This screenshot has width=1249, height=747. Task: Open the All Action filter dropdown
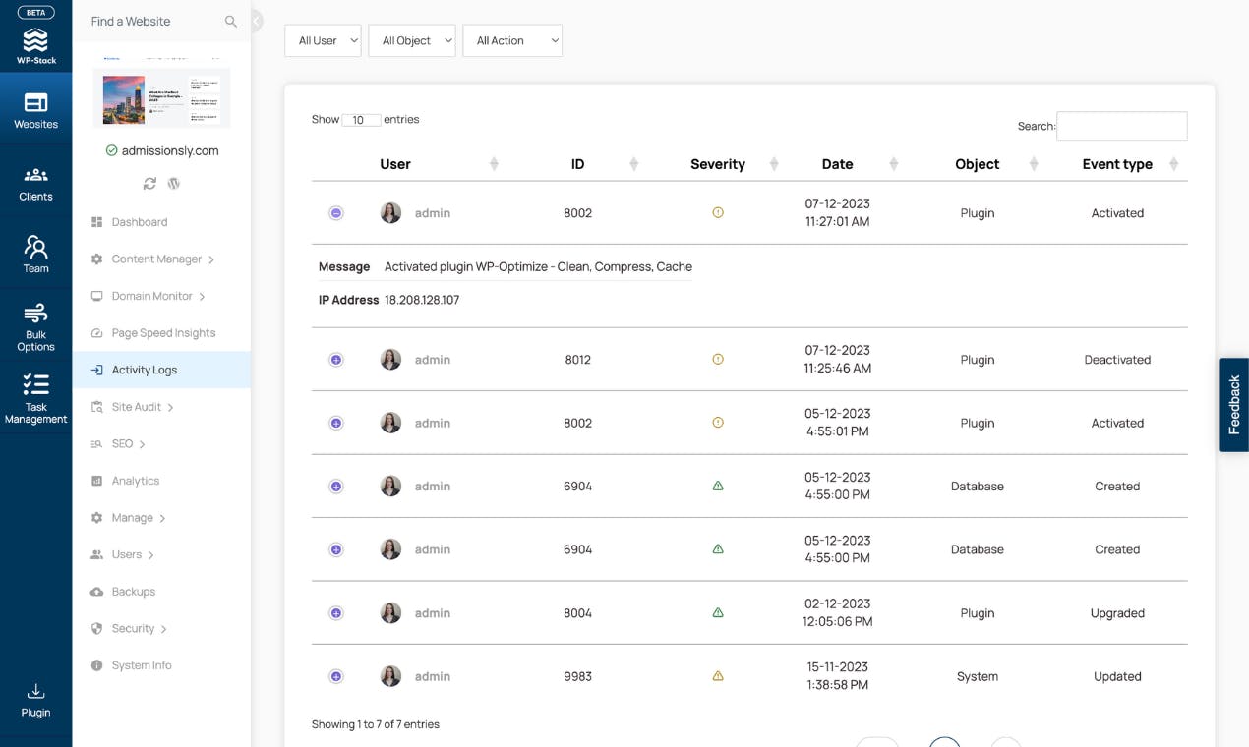coord(512,40)
